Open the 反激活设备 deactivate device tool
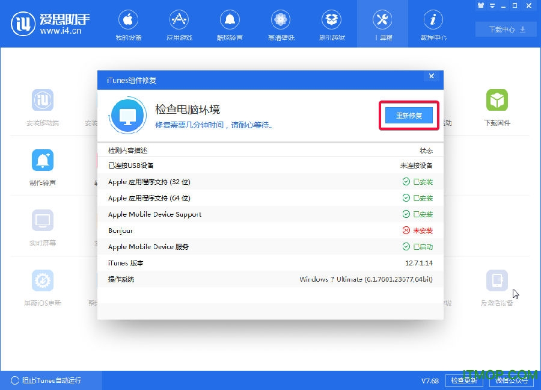 pos(497,281)
